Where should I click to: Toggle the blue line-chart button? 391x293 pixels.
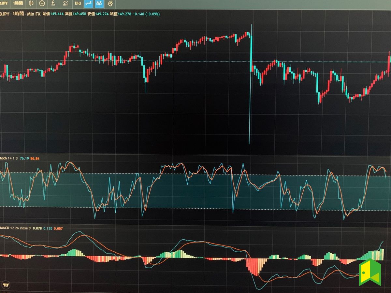(88, 4)
